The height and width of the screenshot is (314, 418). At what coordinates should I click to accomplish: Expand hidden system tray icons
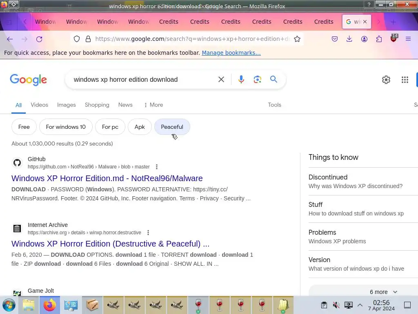[360, 305]
